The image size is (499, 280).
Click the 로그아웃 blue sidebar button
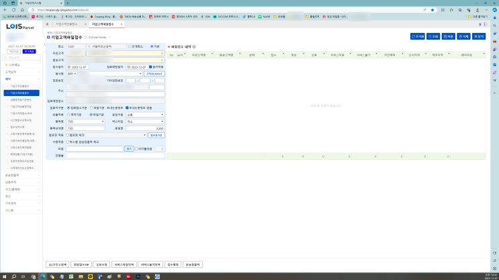[x=30, y=52]
